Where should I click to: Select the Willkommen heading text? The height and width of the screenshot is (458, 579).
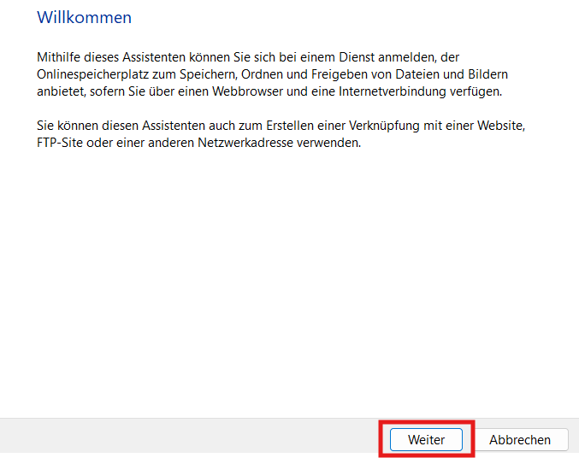pyautogui.click(x=84, y=17)
